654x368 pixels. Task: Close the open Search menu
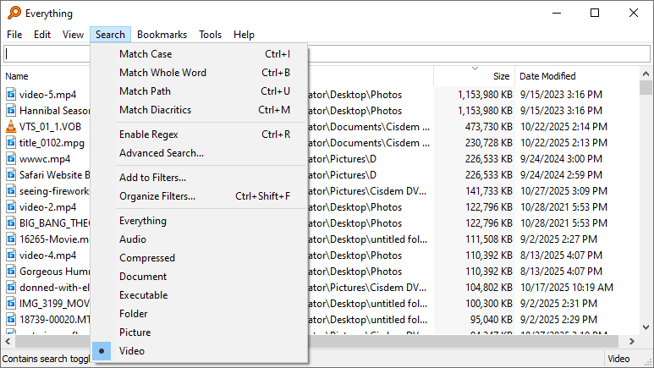pyautogui.click(x=110, y=35)
